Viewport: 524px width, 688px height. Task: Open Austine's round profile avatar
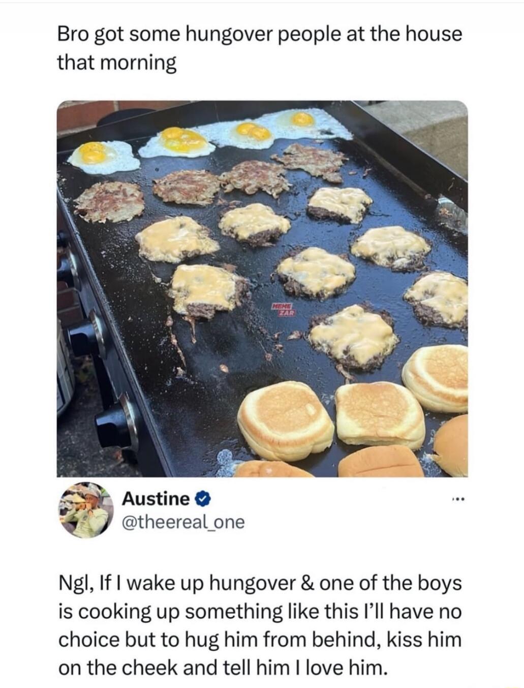pos(85,510)
